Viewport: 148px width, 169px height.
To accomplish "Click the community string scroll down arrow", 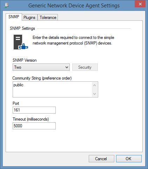I will click(95, 94).
